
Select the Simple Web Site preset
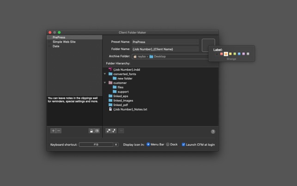(x=64, y=42)
